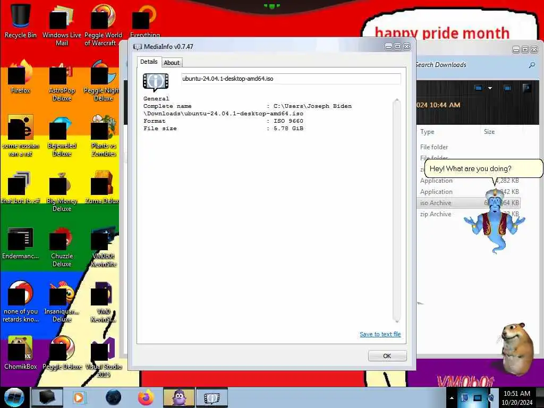Open the Firefox desktop shortcut
Image resolution: width=544 pixels, height=408 pixels.
21,76
